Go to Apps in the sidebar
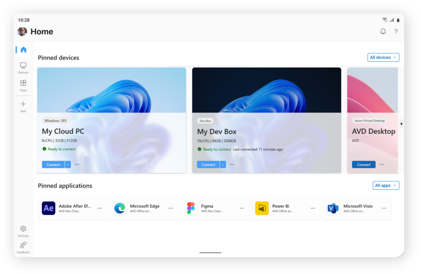 [x=23, y=85]
